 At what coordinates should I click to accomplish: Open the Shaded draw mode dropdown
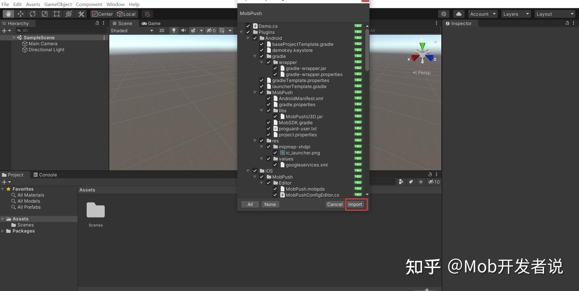pos(132,31)
